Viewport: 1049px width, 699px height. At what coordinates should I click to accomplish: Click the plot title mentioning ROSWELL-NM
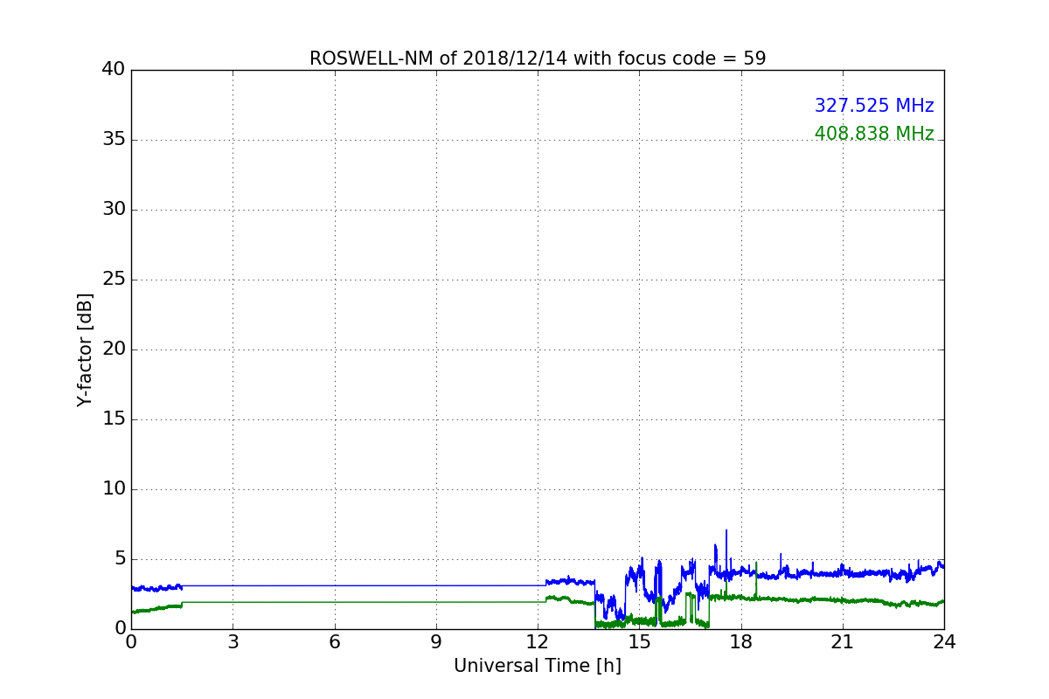tap(538, 59)
